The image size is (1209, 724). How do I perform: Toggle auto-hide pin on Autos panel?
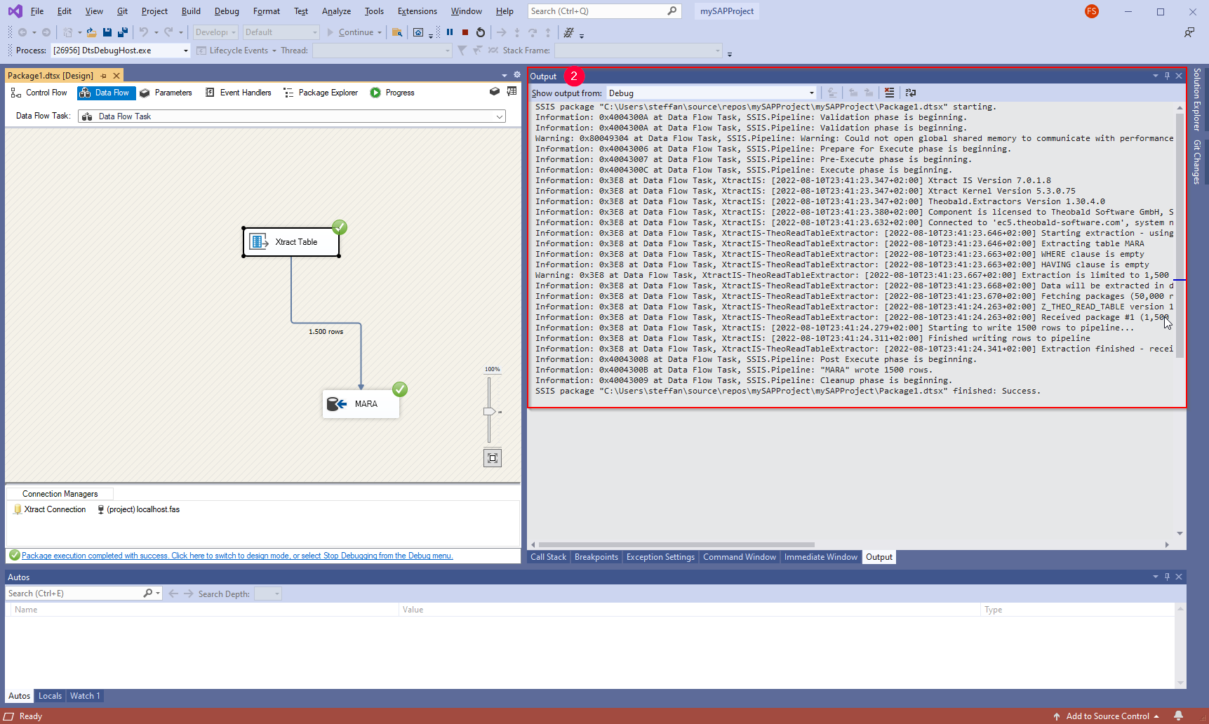point(1167,577)
